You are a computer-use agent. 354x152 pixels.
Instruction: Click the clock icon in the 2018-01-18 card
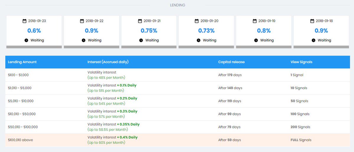(x=314, y=40)
